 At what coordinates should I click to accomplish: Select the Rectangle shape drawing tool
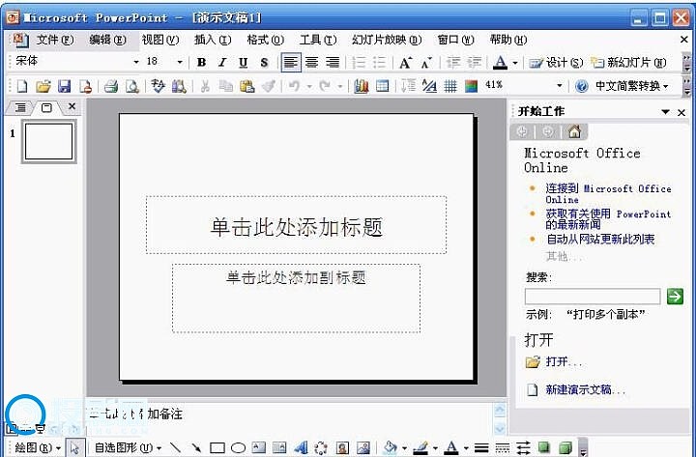pos(217,447)
